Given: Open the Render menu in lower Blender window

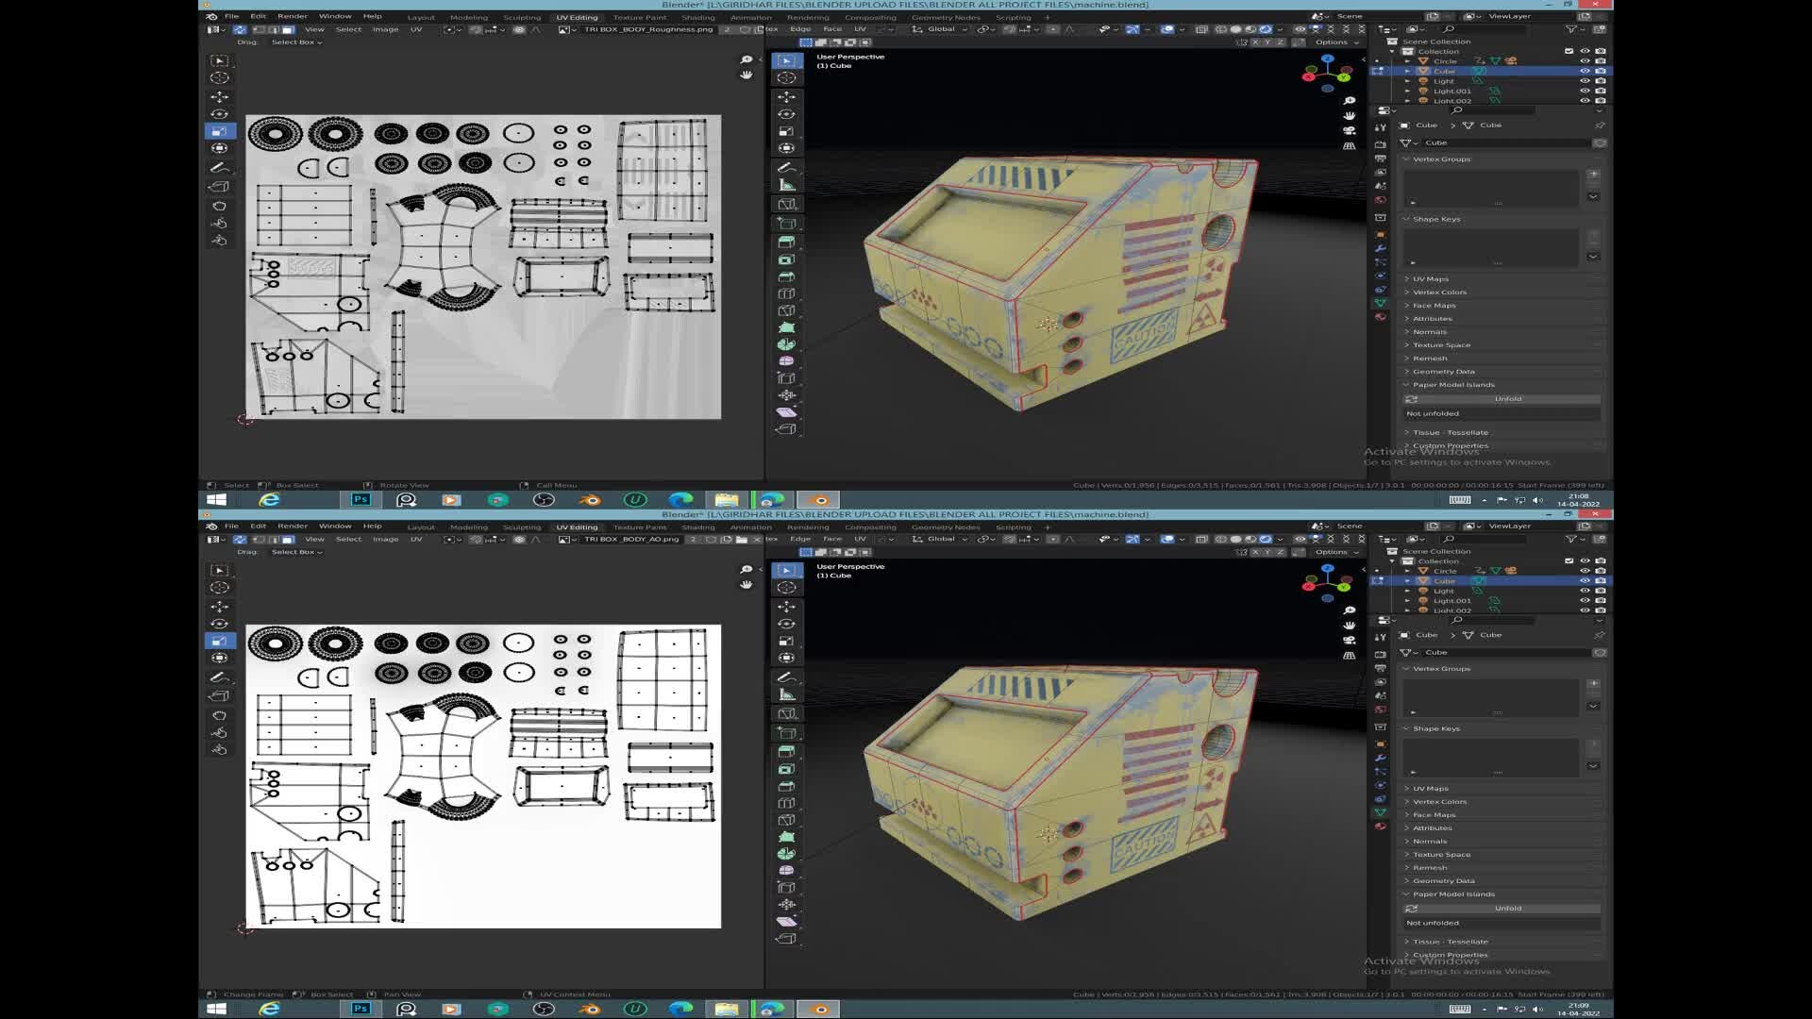Looking at the screenshot, I should (292, 526).
